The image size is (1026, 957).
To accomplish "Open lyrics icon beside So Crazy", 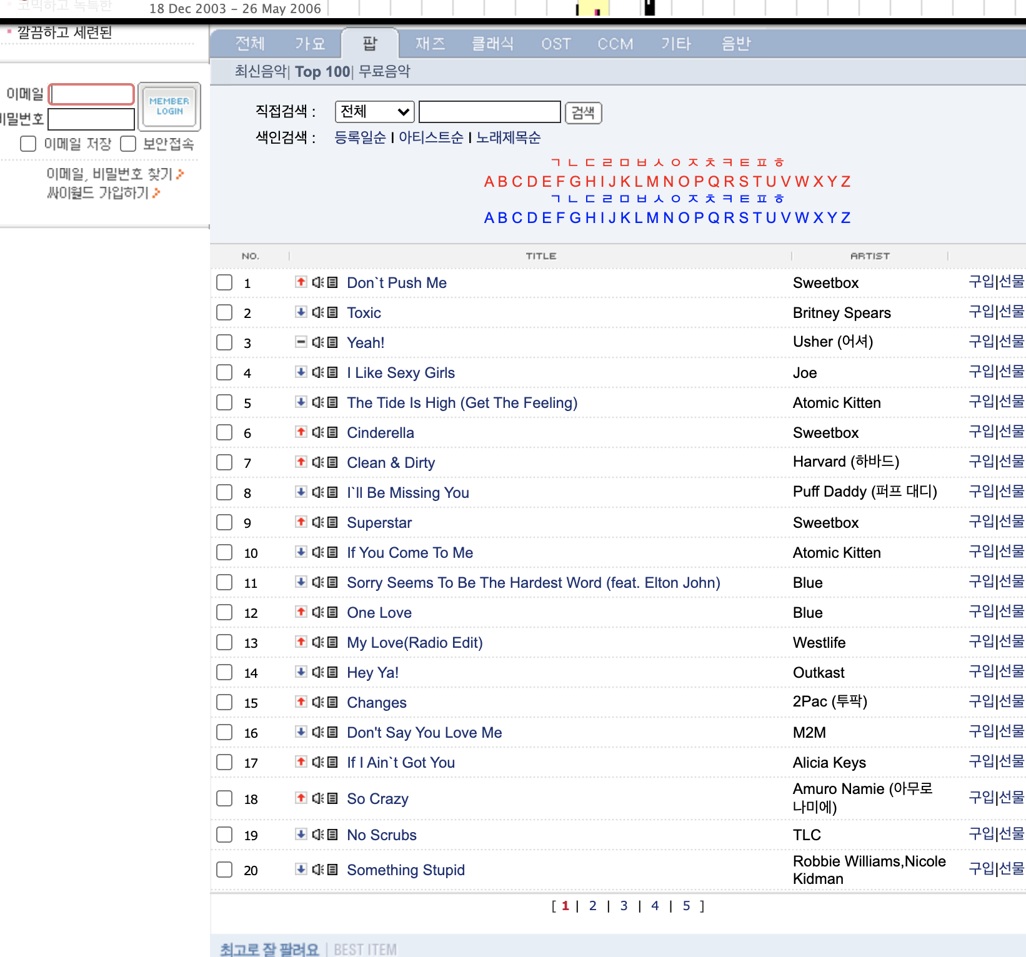I will (x=332, y=798).
